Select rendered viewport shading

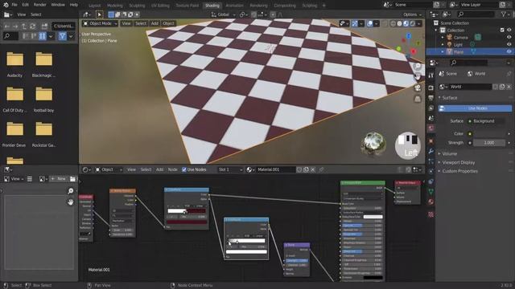[413, 23]
